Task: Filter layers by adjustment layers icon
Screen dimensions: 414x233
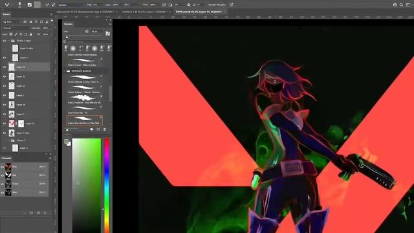Action: coord(30,22)
